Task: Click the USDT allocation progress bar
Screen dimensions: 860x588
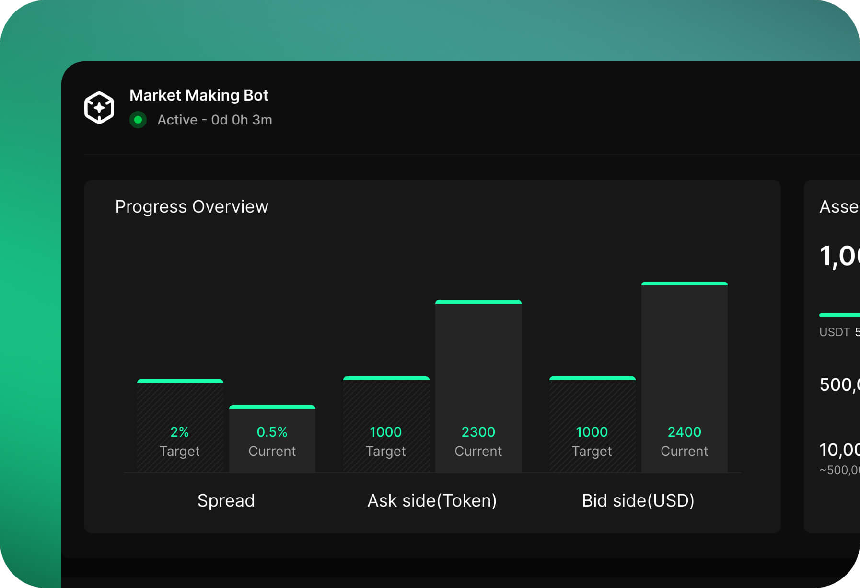Action: [x=839, y=315]
